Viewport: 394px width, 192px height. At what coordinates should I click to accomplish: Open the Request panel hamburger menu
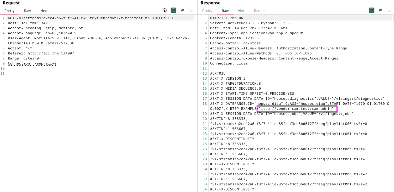click(191, 10)
